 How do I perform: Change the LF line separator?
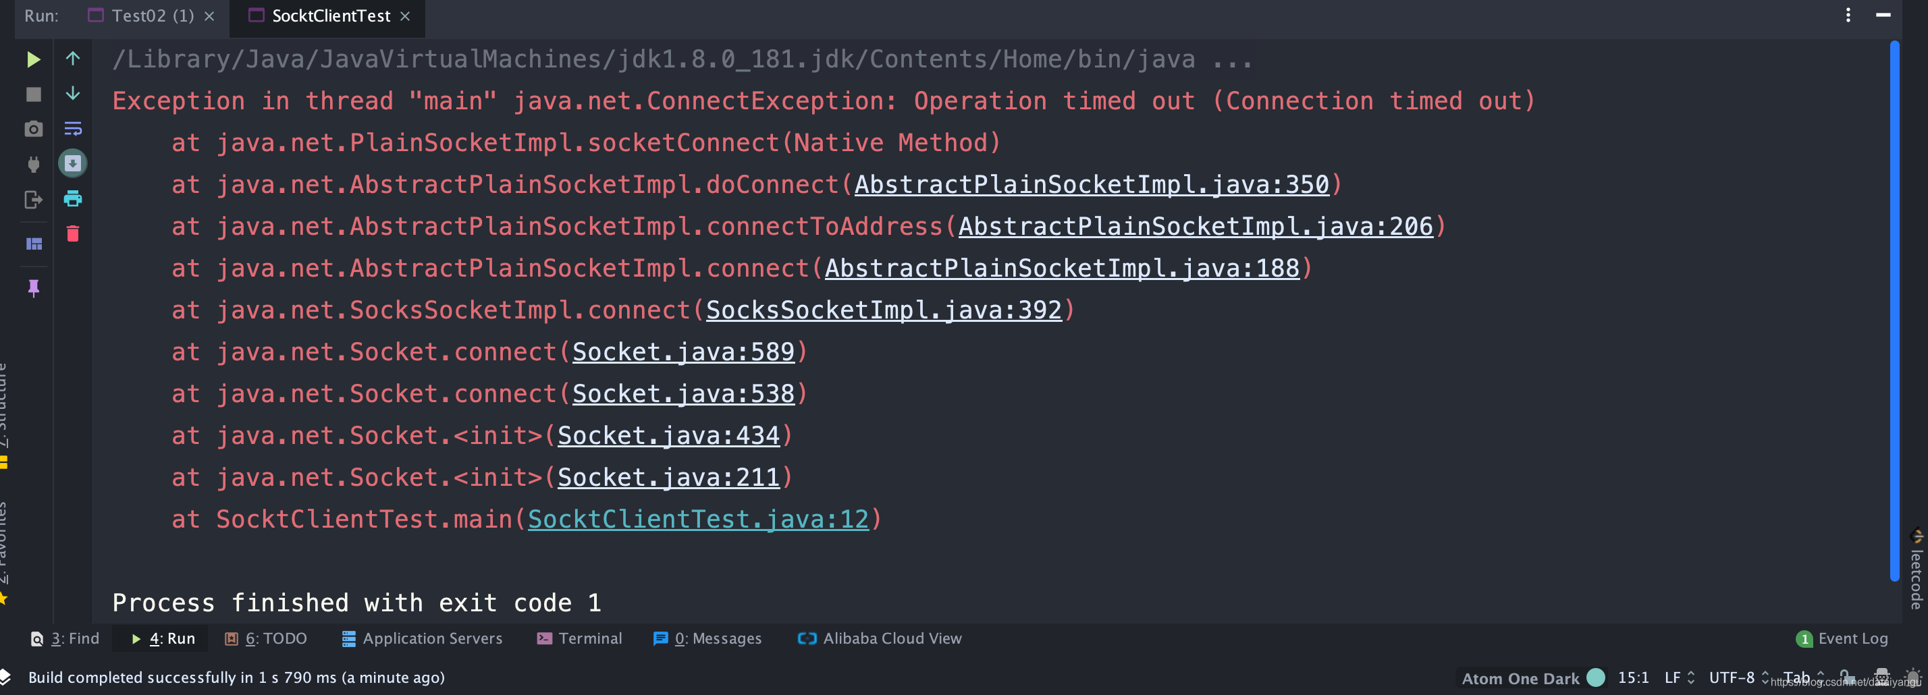[1679, 677]
